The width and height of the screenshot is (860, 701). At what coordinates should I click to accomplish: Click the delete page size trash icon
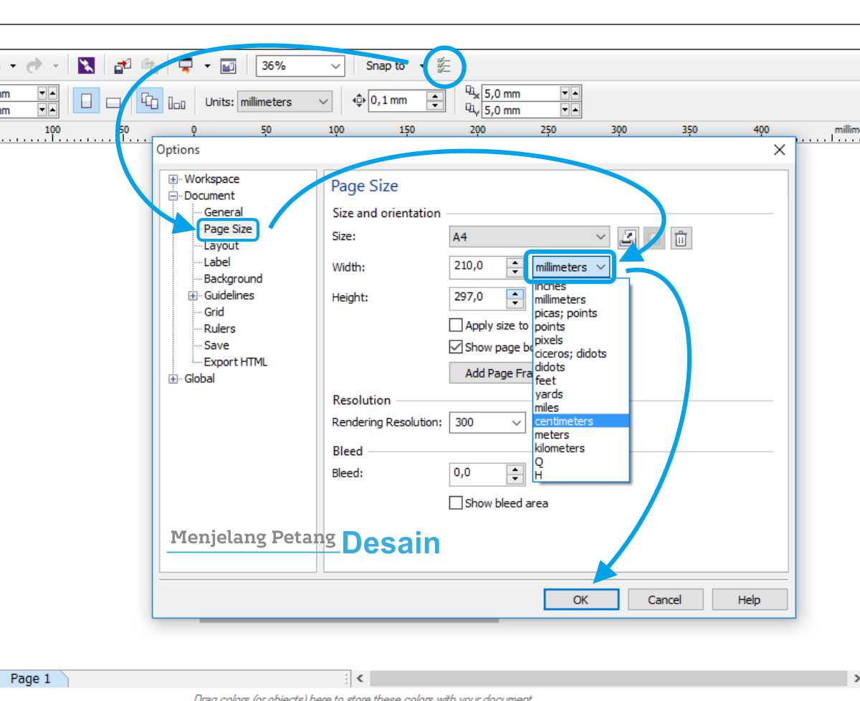(x=679, y=238)
